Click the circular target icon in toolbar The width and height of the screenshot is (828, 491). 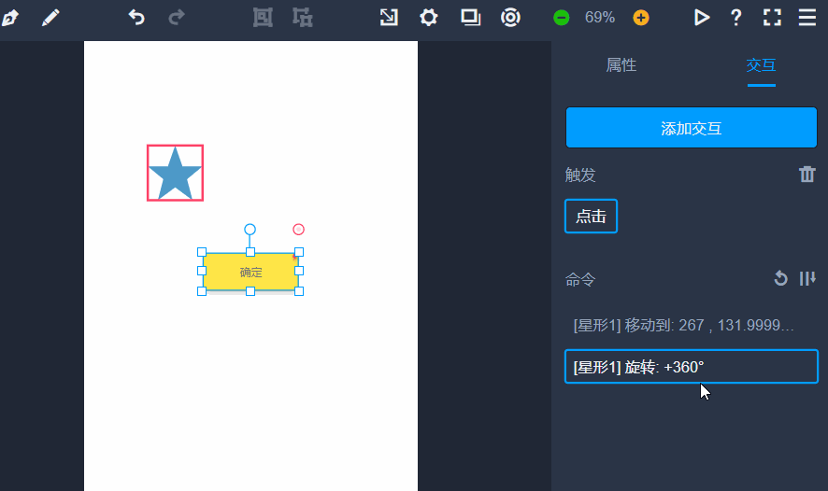point(510,18)
